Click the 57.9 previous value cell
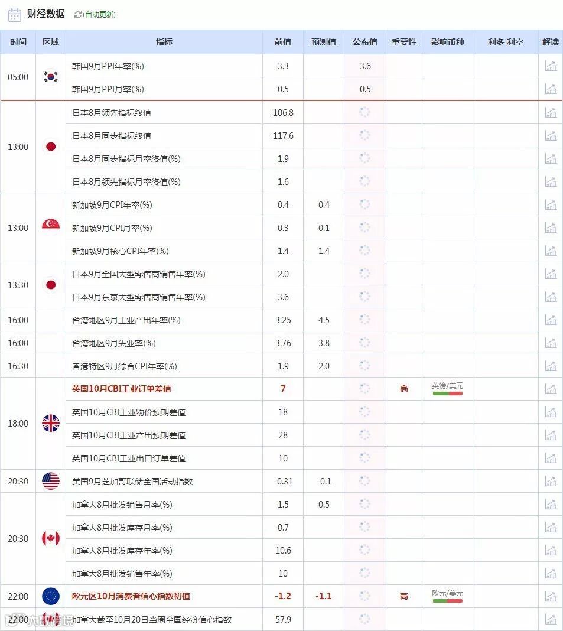 pos(283,619)
